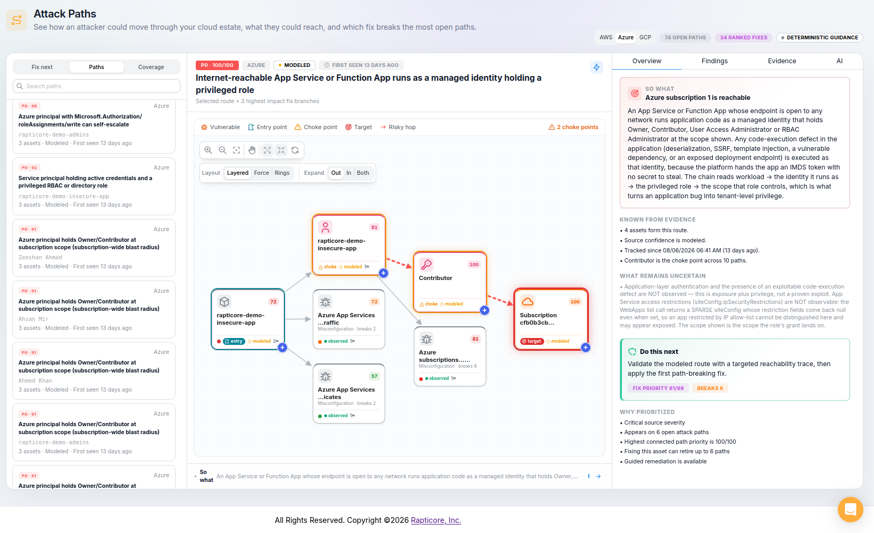
Task: Click the First Seen 13 Days Ago badge
Action: pos(361,65)
